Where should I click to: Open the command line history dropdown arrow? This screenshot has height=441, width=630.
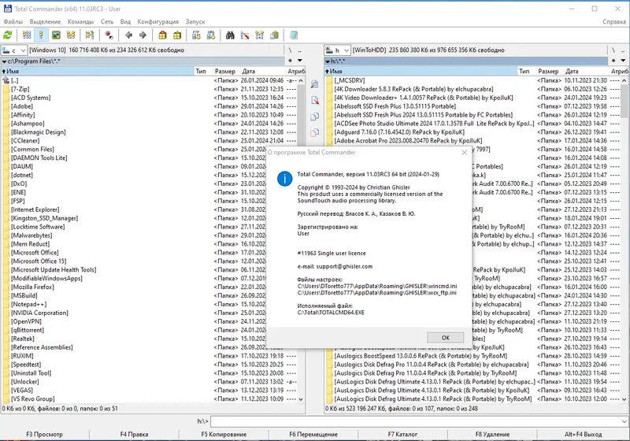tap(624, 421)
